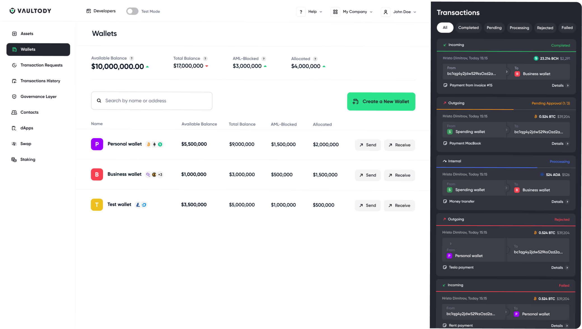Click Litecoin icon on Test wallet
The width and height of the screenshot is (582, 329).
pyautogui.click(x=138, y=205)
